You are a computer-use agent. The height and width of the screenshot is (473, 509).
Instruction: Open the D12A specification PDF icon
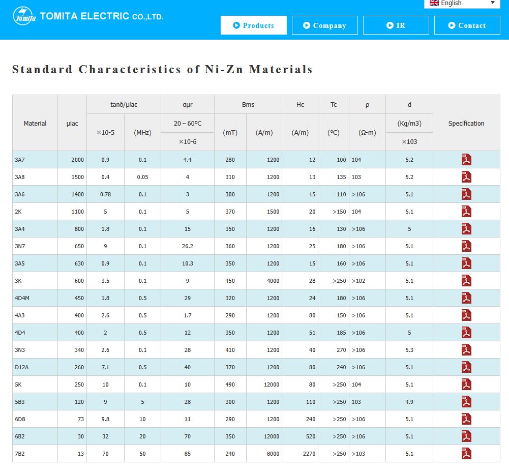click(x=466, y=367)
